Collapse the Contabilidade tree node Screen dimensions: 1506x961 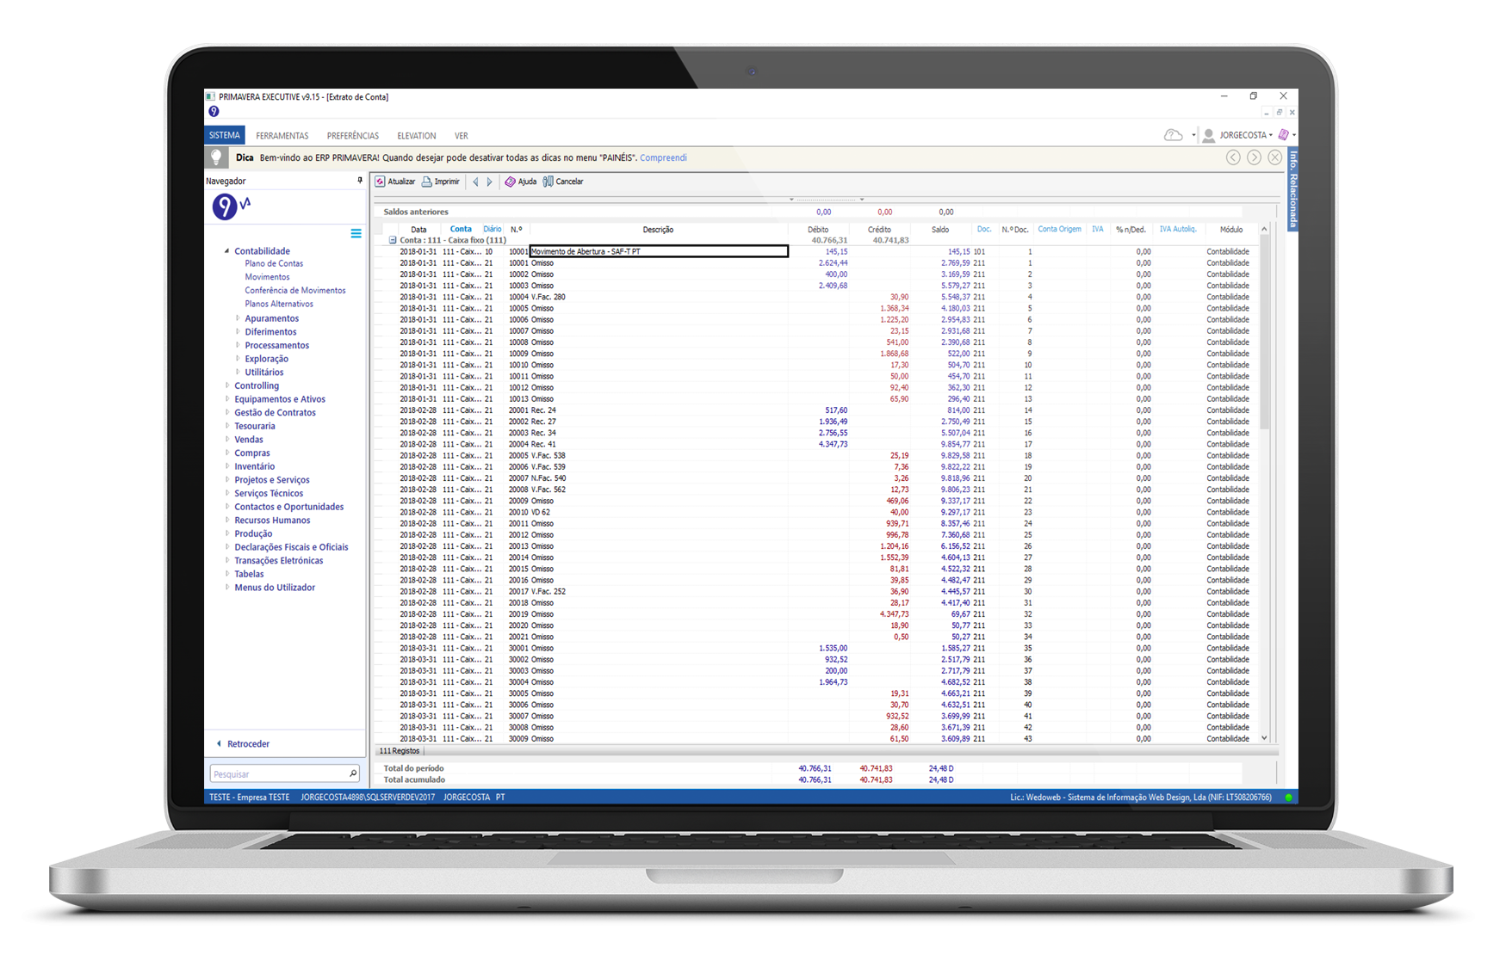click(227, 251)
